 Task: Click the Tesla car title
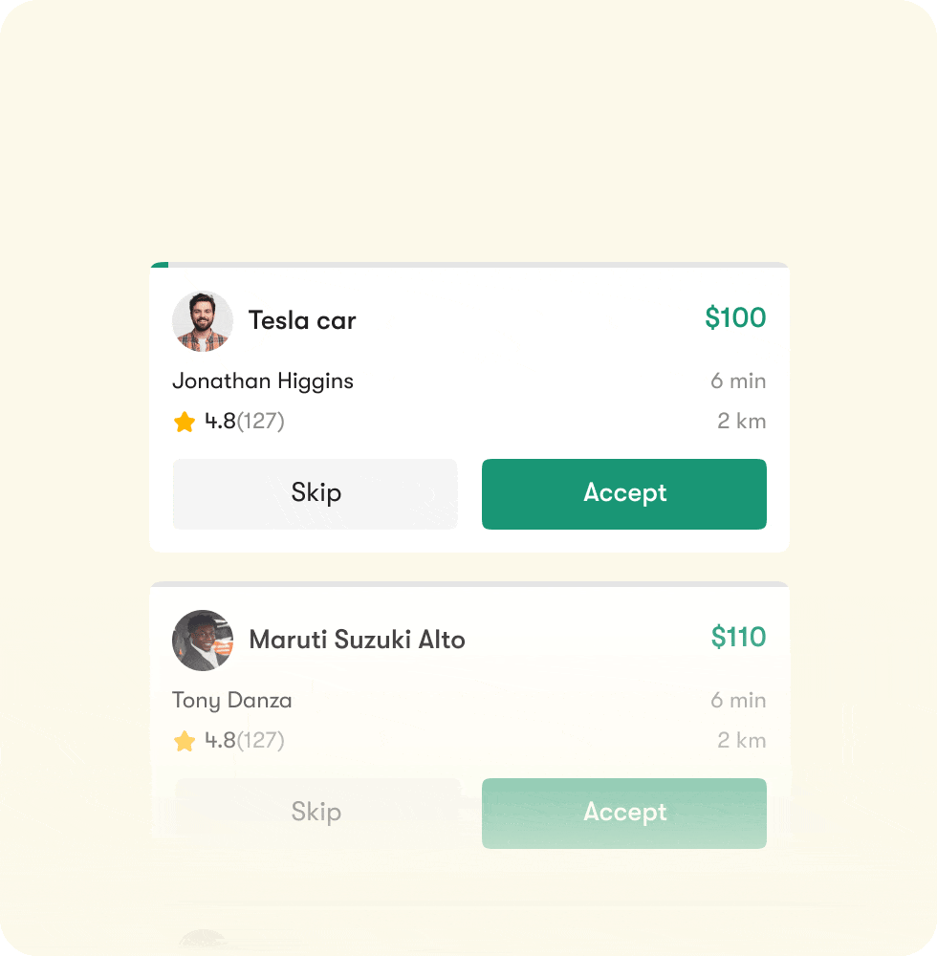pos(302,320)
